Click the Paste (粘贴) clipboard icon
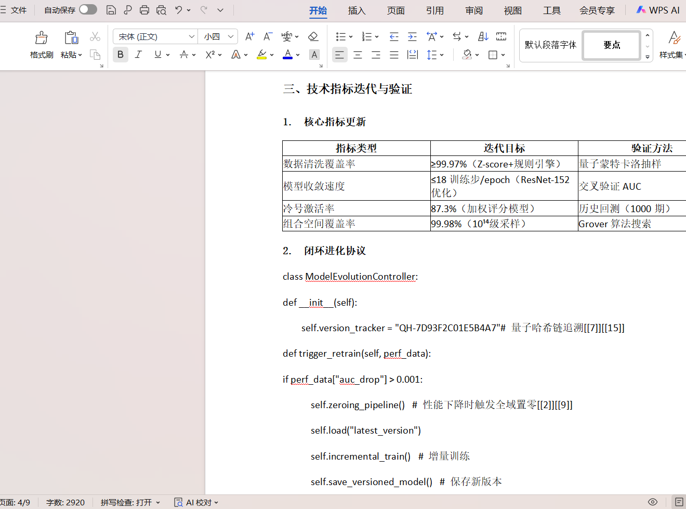686x509 pixels. point(71,37)
